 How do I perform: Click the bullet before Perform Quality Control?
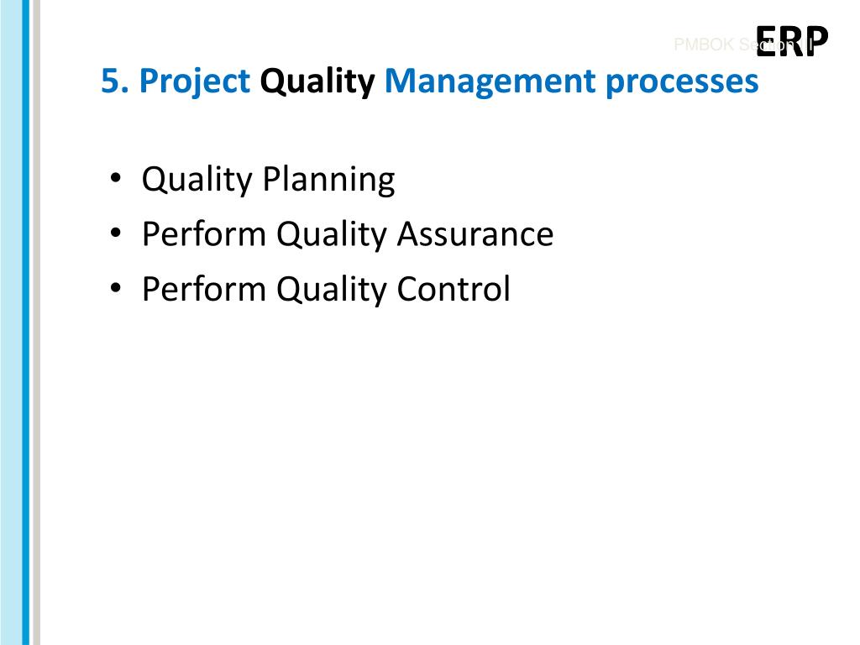point(115,288)
